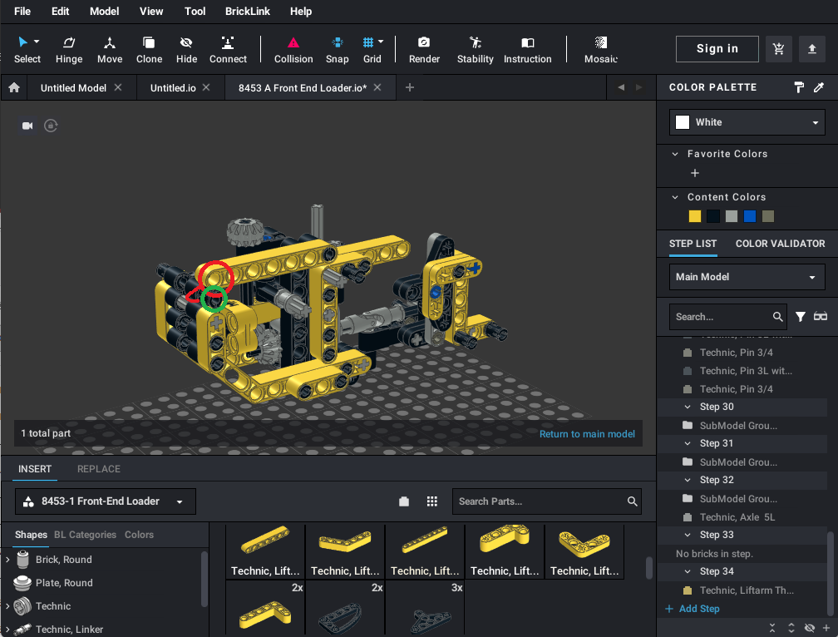The height and width of the screenshot is (637, 838).
Task: Use the Clone tool
Action: point(149,50)
